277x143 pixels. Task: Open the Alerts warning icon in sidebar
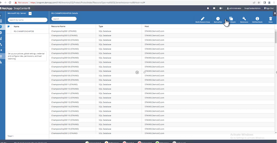[x=1, y=62]
